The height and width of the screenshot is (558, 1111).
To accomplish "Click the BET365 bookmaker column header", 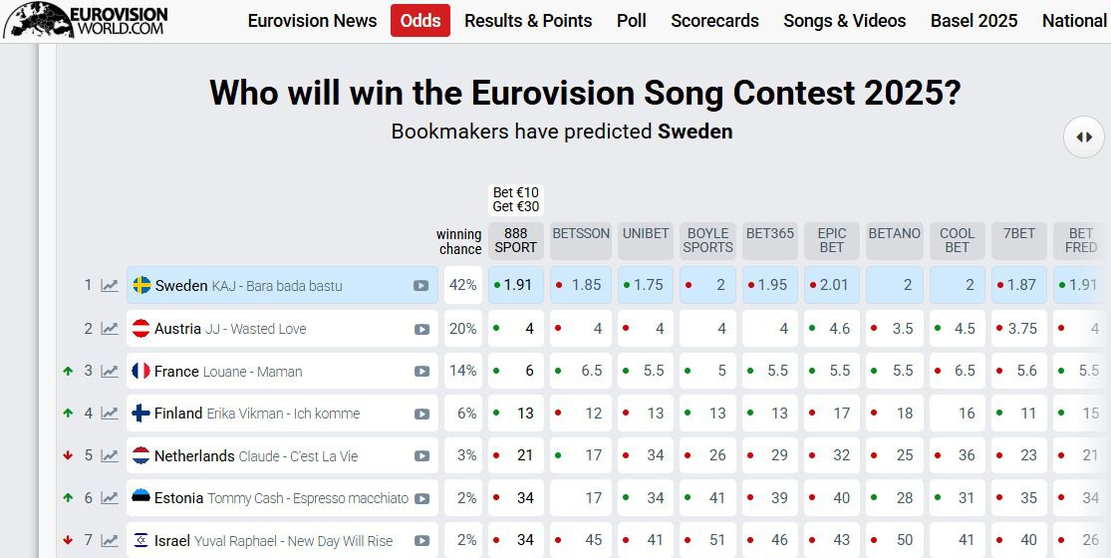I will click(x=770, y=240).
